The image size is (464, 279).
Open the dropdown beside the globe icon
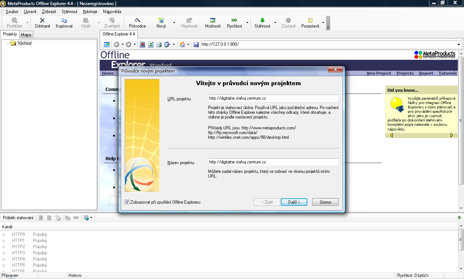(91, 218)
